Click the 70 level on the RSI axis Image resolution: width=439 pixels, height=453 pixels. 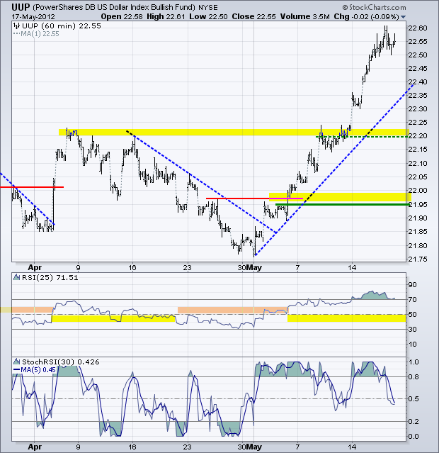(x=412, y=300)
